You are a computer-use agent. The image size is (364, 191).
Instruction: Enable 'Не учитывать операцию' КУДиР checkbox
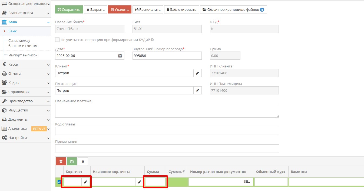tap(57, 40)
